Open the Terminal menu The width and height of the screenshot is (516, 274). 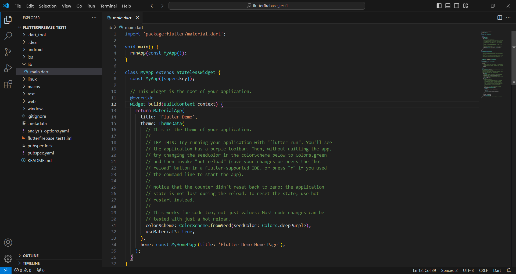pos(109,6)
